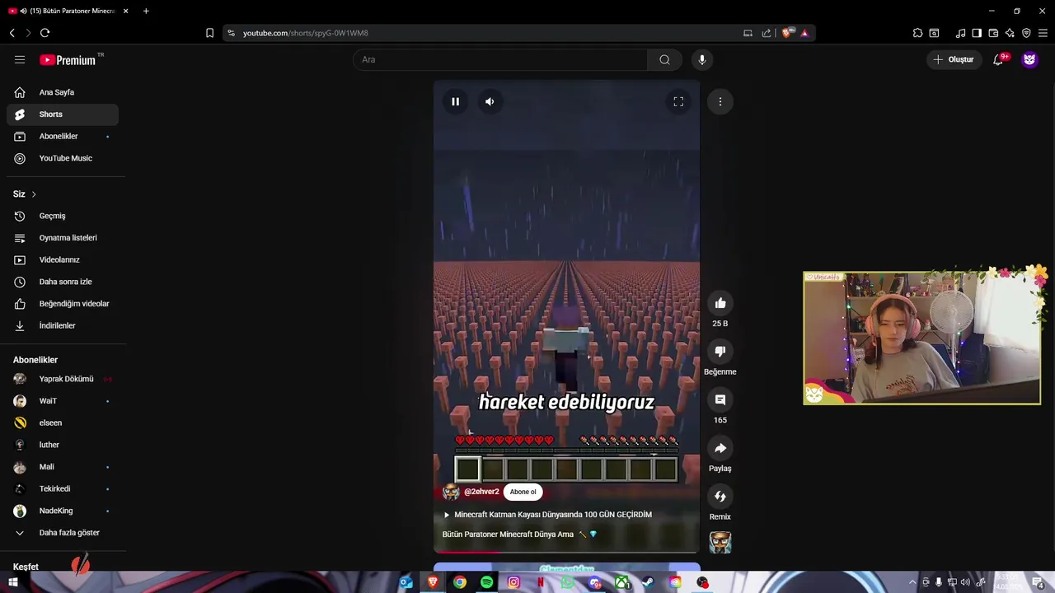Open Abonelikler in the sidebar
Image resolution: width=1055 pixels, height=593 pixels.
point(63,136)
